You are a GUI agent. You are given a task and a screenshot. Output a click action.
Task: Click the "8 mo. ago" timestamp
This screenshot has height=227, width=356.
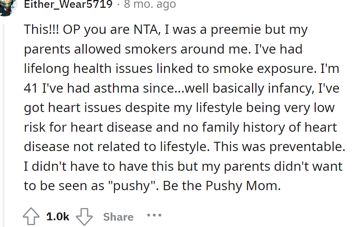150,4
